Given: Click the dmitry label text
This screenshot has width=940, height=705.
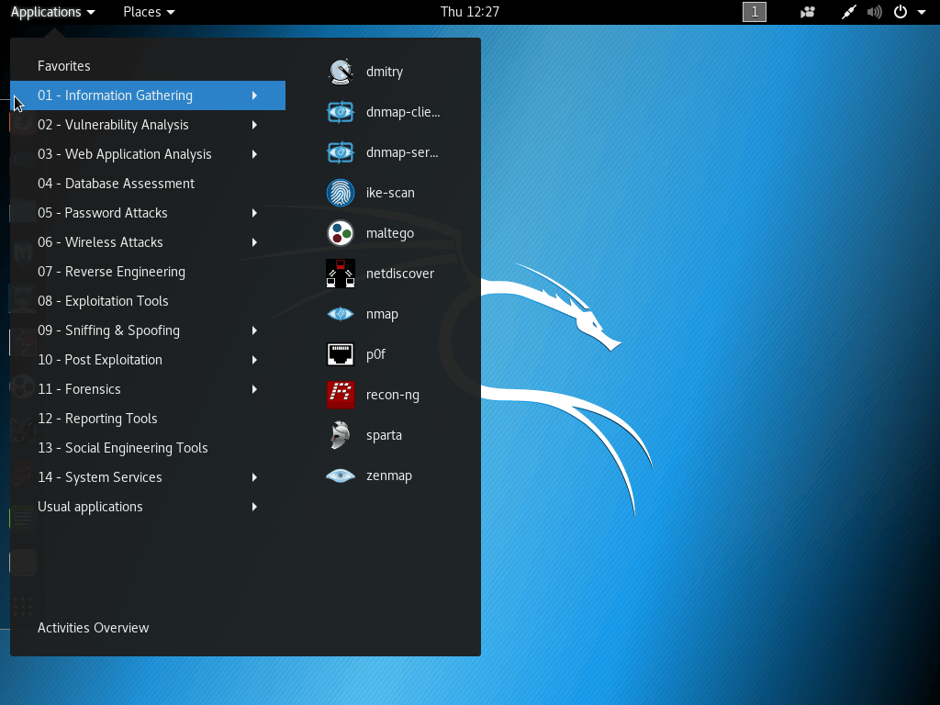Looking at the screenshot, I should [x=385, y=72].
